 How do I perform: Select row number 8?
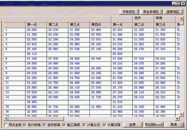15,68
